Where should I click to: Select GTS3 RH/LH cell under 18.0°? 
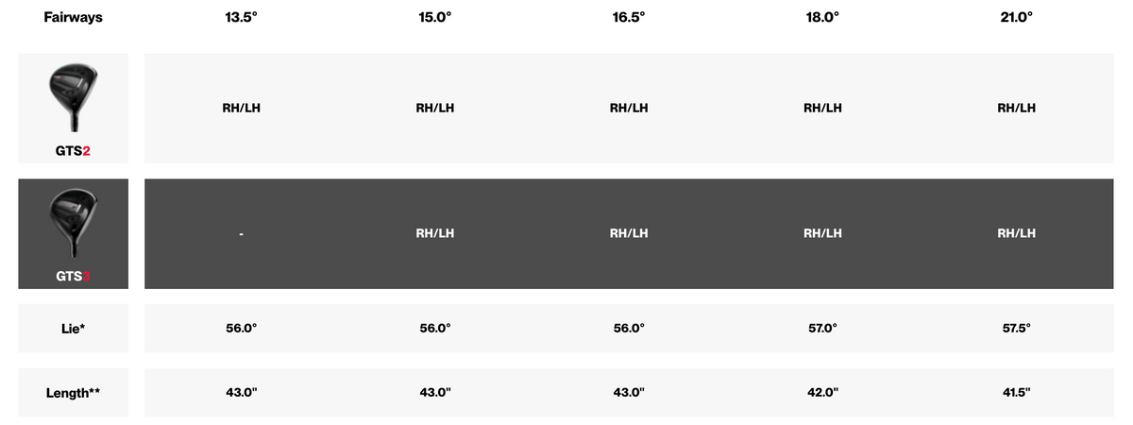(822, 233)
